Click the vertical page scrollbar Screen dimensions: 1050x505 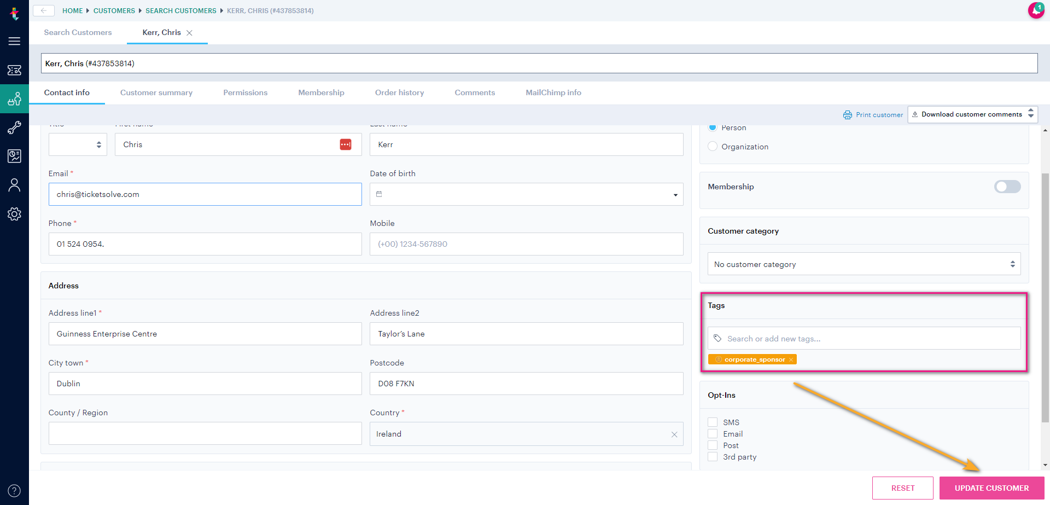click(1045, 298)
